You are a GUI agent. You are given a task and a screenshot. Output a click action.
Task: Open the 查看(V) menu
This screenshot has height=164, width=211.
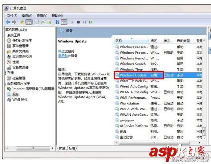42,16
